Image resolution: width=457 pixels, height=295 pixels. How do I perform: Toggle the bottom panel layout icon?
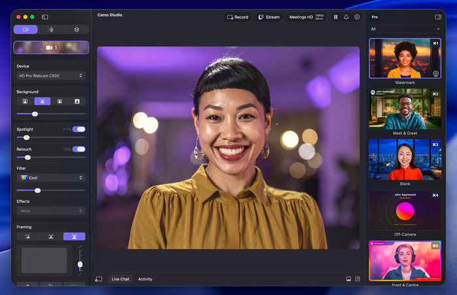click(348, 279)
